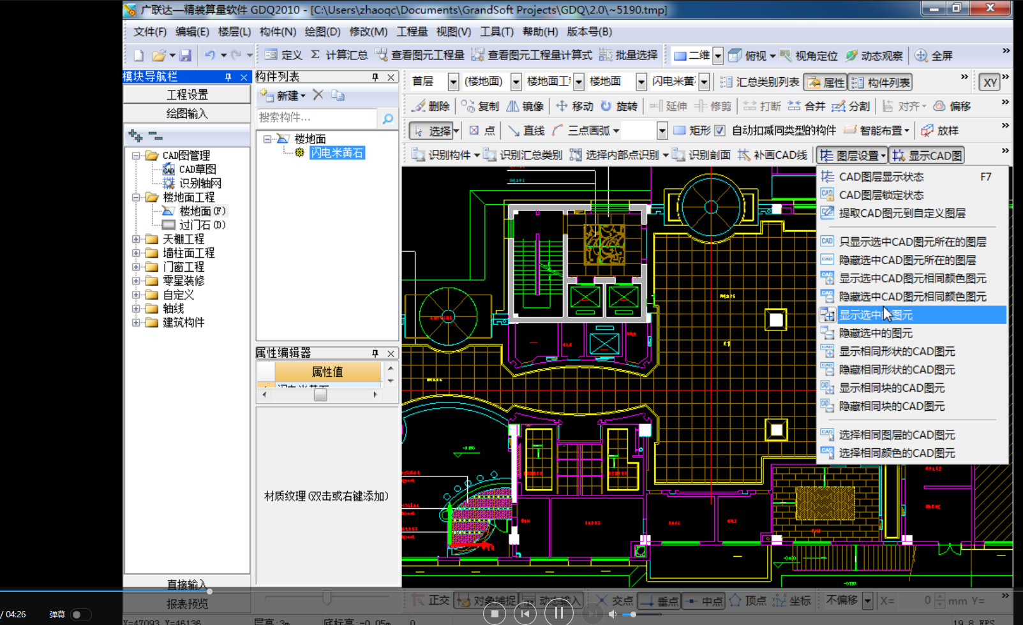Click 旋转 rotate tool
The width and height of the screenshot is (1023, 625).
[619, 106]
